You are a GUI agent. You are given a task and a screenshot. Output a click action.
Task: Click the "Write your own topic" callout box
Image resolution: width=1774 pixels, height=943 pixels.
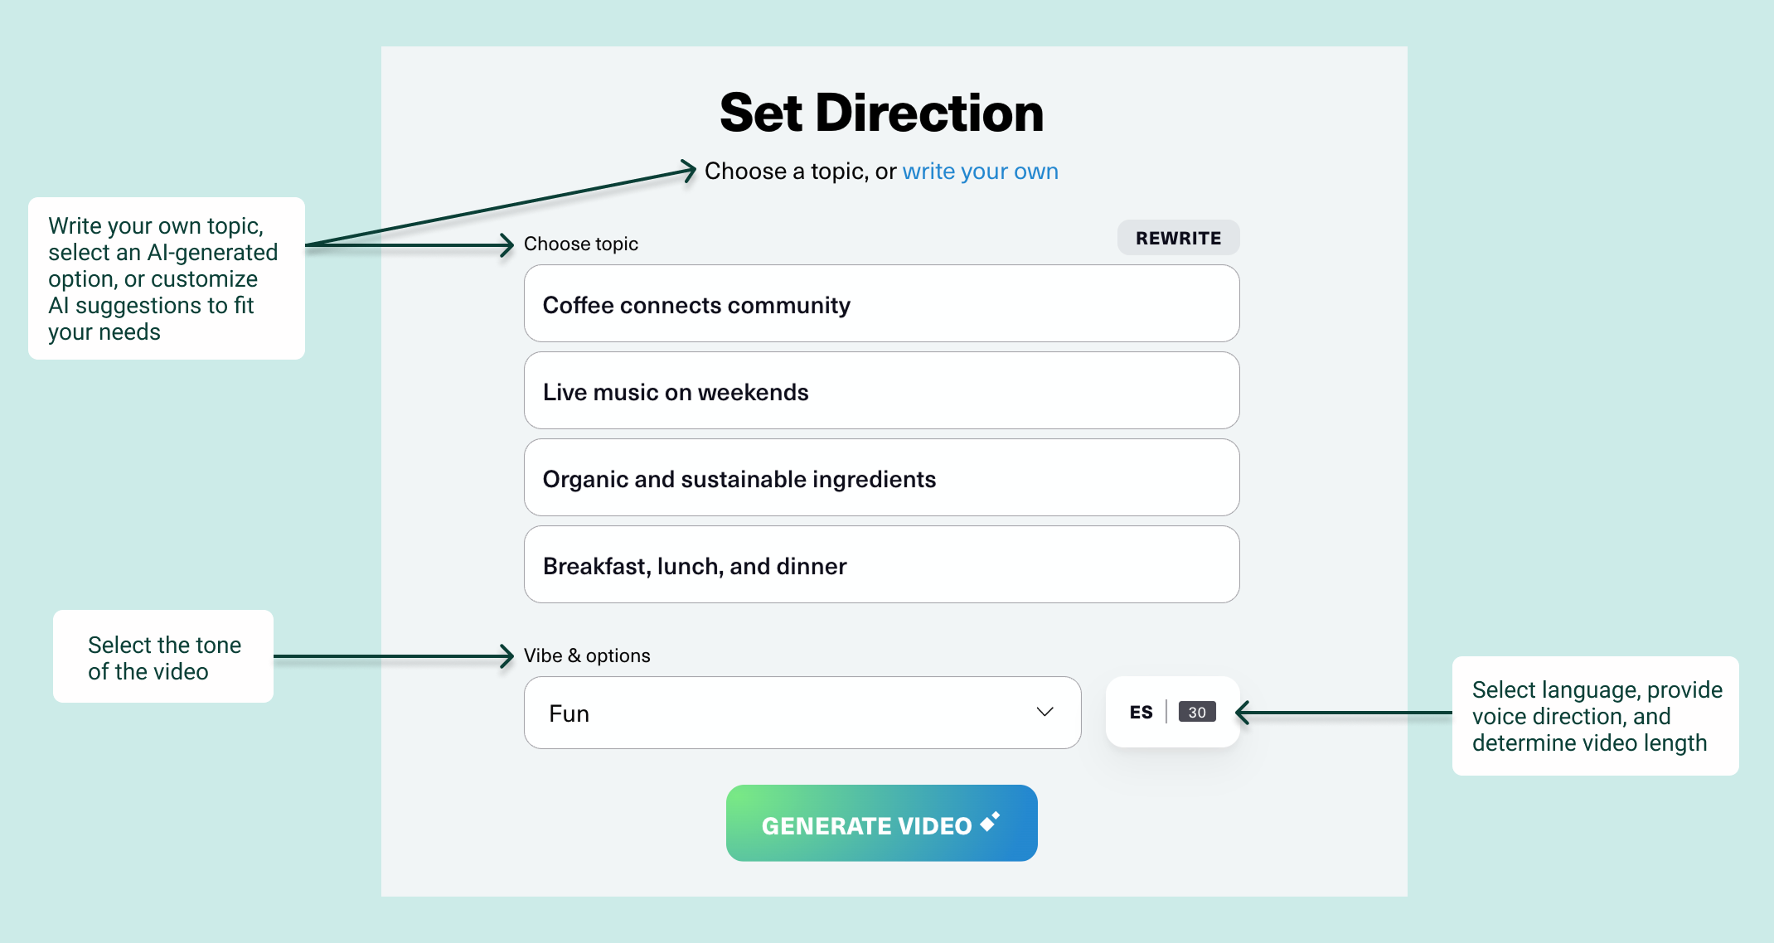tap(166, 278)
